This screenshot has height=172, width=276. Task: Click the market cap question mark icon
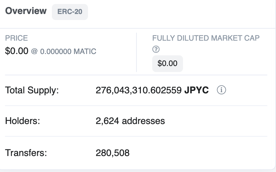coord(156,49)
